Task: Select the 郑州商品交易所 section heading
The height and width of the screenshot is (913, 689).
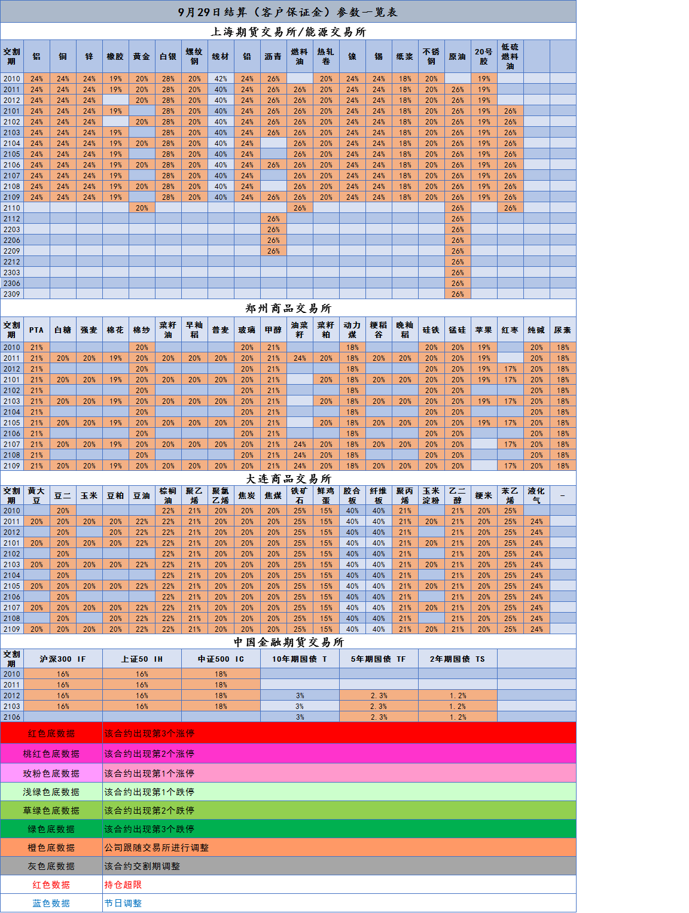Action: tap(288, 308)
